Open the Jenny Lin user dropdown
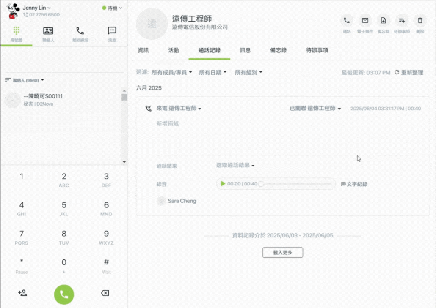This screenshot has width=436, height=308. (37, 8)
